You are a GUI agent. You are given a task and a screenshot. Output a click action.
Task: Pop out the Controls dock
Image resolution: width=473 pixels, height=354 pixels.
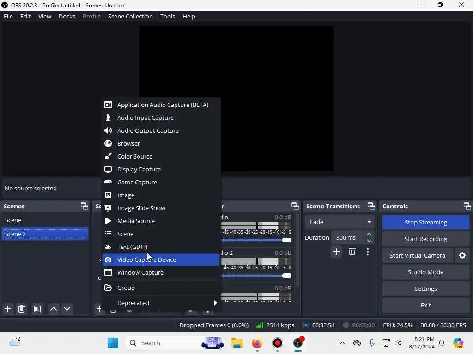[467, 206]
